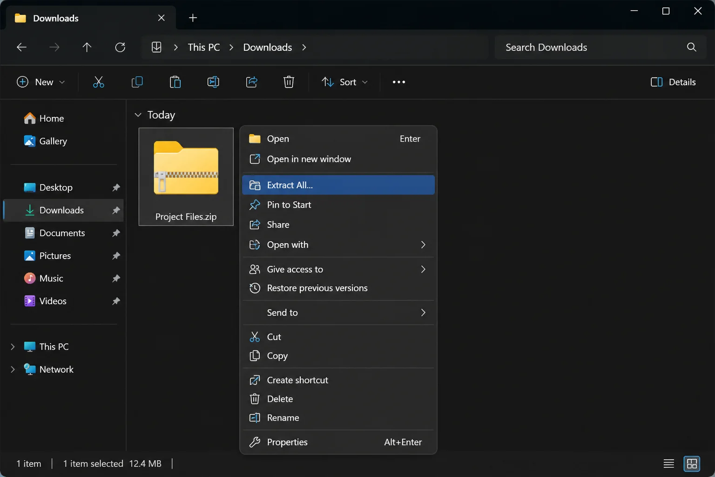715x477 pixels.
Task: Open Pictures in navigation pane
Action: pos(63,256)
